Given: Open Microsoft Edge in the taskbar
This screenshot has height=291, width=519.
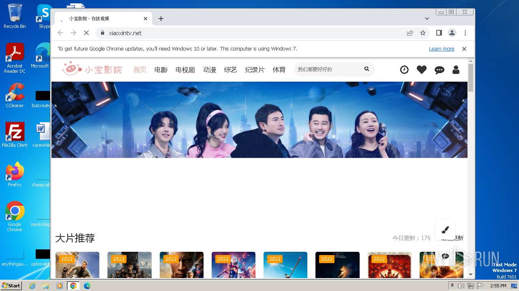Looking at the screenshot, I should (x=87, y=286).
